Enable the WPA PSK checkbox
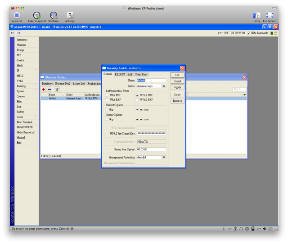 pyautogui.click(x=107, y=95)
